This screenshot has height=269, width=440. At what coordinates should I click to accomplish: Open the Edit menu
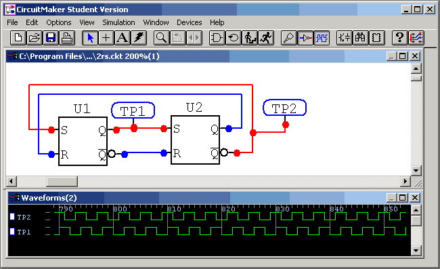click(32, 22)
